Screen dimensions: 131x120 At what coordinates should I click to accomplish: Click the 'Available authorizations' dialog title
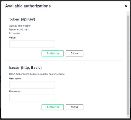28,6
